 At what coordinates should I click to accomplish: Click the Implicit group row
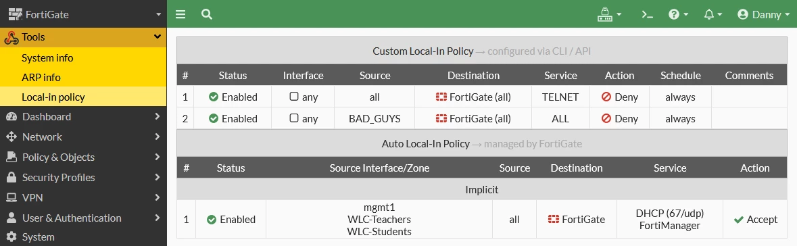click(x=481, y=190)
